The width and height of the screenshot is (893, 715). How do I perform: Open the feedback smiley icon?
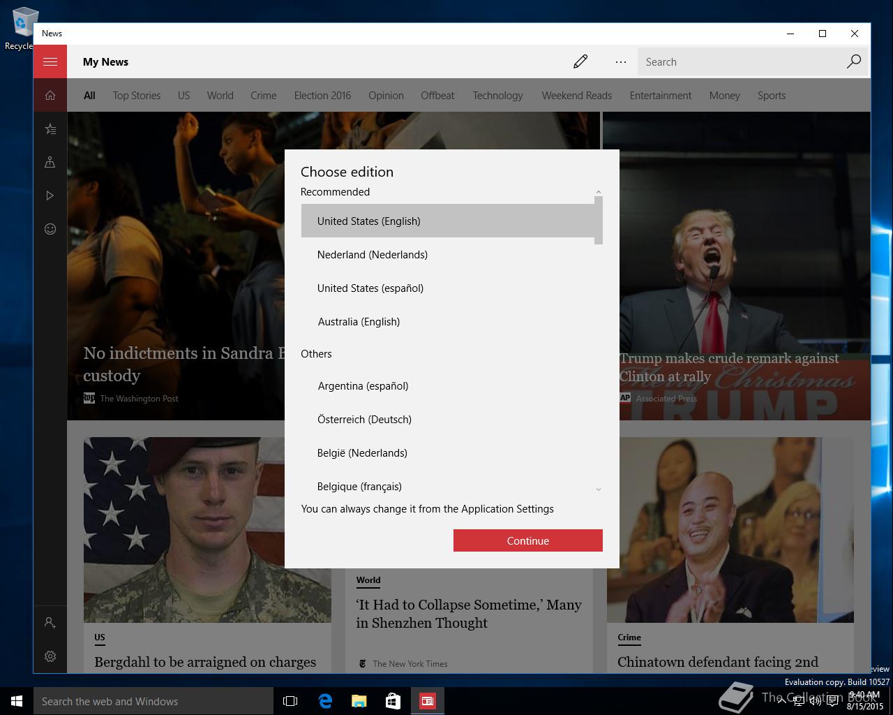click(50, 229)
